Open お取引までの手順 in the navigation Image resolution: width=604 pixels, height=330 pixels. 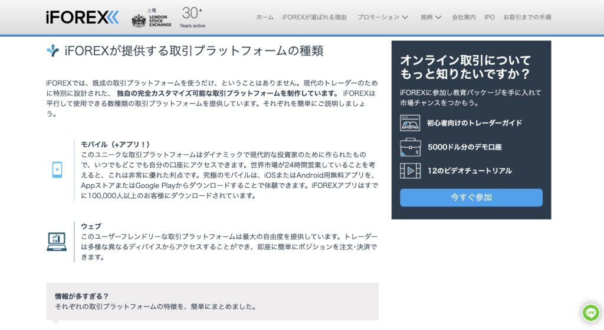527,17
